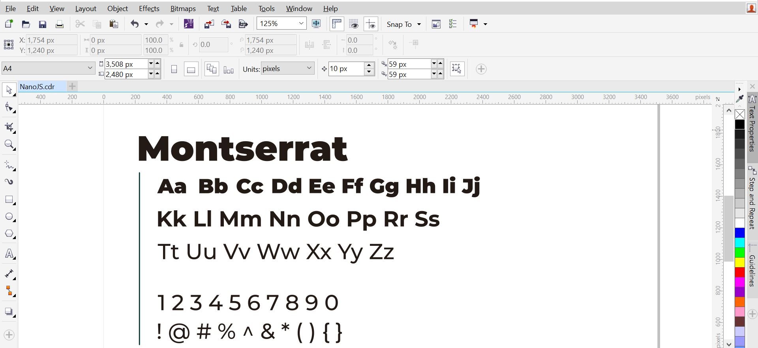Click the Full-screen preview icon
The height and width of the screenshot is (348, 758).
click(x=316, y=24)
